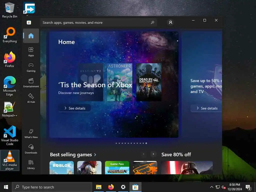Open the user account profile icon
The width and height of the screenshot is (256, 192).
[170, 22]
